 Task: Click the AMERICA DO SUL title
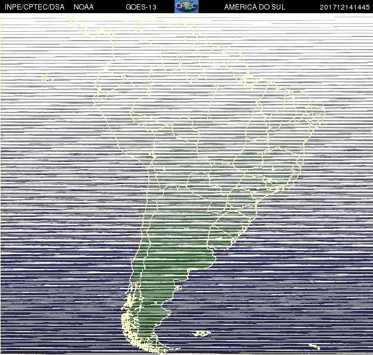point(255,7)
